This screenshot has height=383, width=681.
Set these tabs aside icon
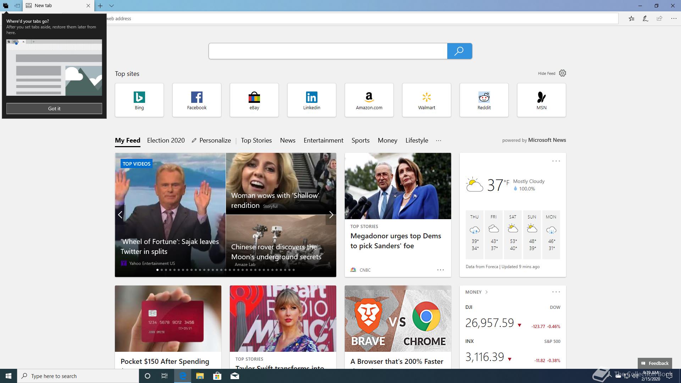pos(17,6)
